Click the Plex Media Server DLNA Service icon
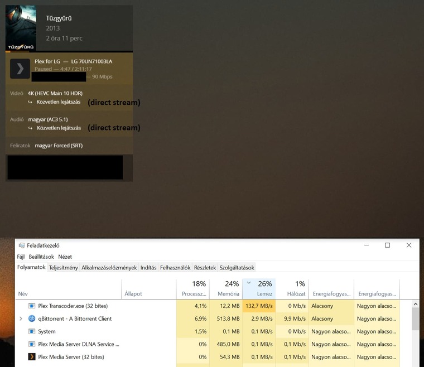 tap(32, 344)
